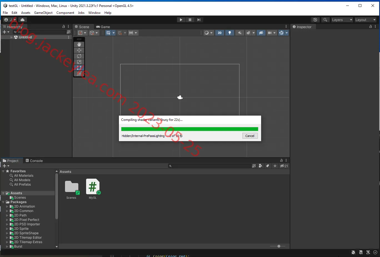Toggle scene lighting bulb button
Viewport: 380px width, 257px height.
[x=230, y=33]
